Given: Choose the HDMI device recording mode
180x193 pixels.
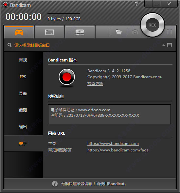Looking at the screenshot, I should pos(80,32).
